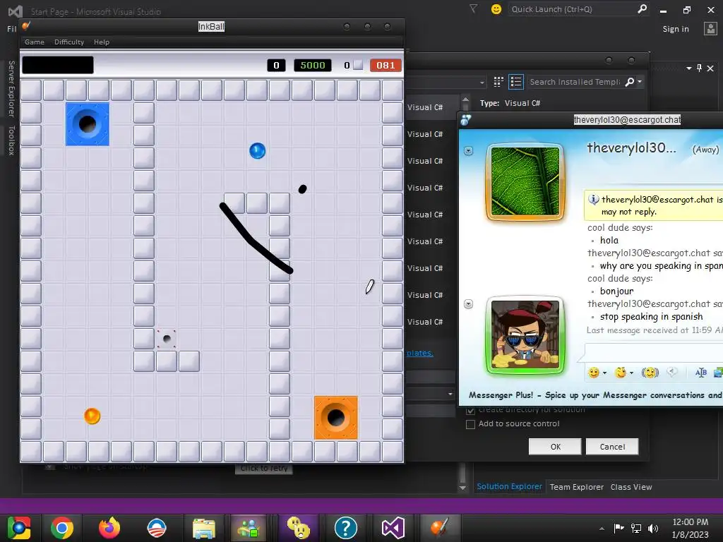This screenshot has height=542, width=723.
Task: Click the InkBall title bar icon
Action: [x=27, y=26]
